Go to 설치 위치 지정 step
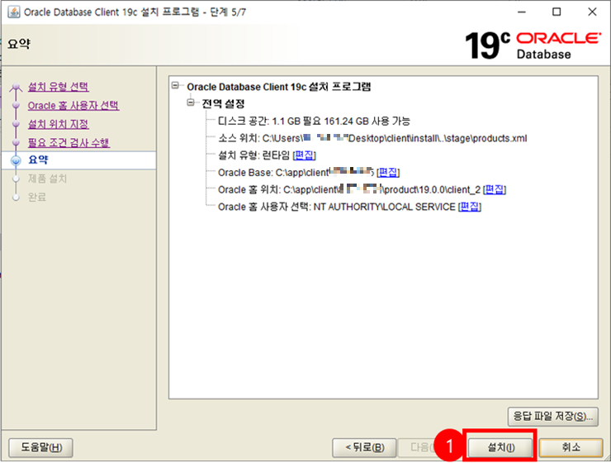Screen dimensions: 611x468 (59, 124)
